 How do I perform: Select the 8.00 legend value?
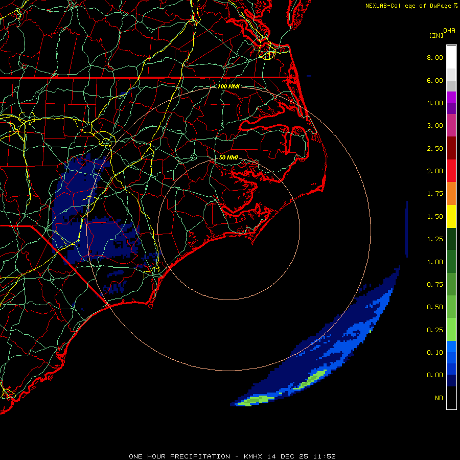click(x=435, y=57)
